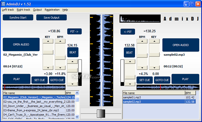Click the crossfader handle at bottom center
Image resolution: width=202 pixels, height=122 pixels.
[x=101, y=114]
